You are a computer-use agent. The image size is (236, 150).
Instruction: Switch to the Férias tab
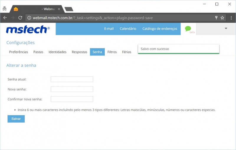(127, 52)
